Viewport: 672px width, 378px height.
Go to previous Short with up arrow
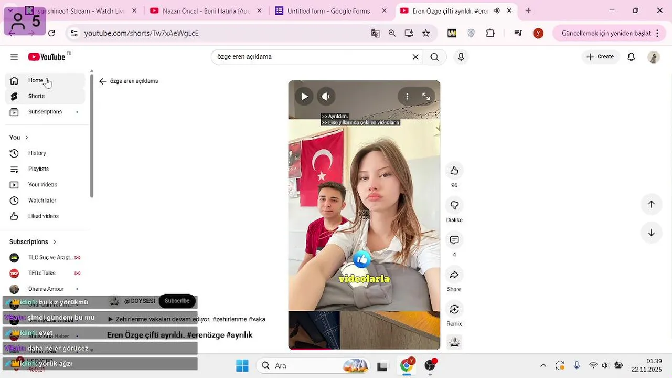[x=652, y=204]
